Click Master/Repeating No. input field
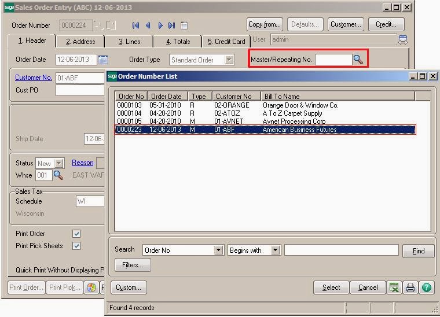440x317 pixels. click(333, 60)
